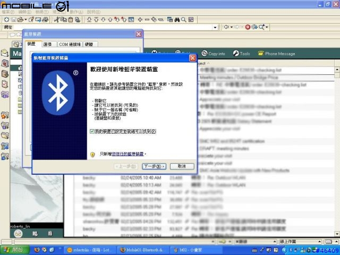Open the Address book bookmark in sidebar

[x=5, y=74]
